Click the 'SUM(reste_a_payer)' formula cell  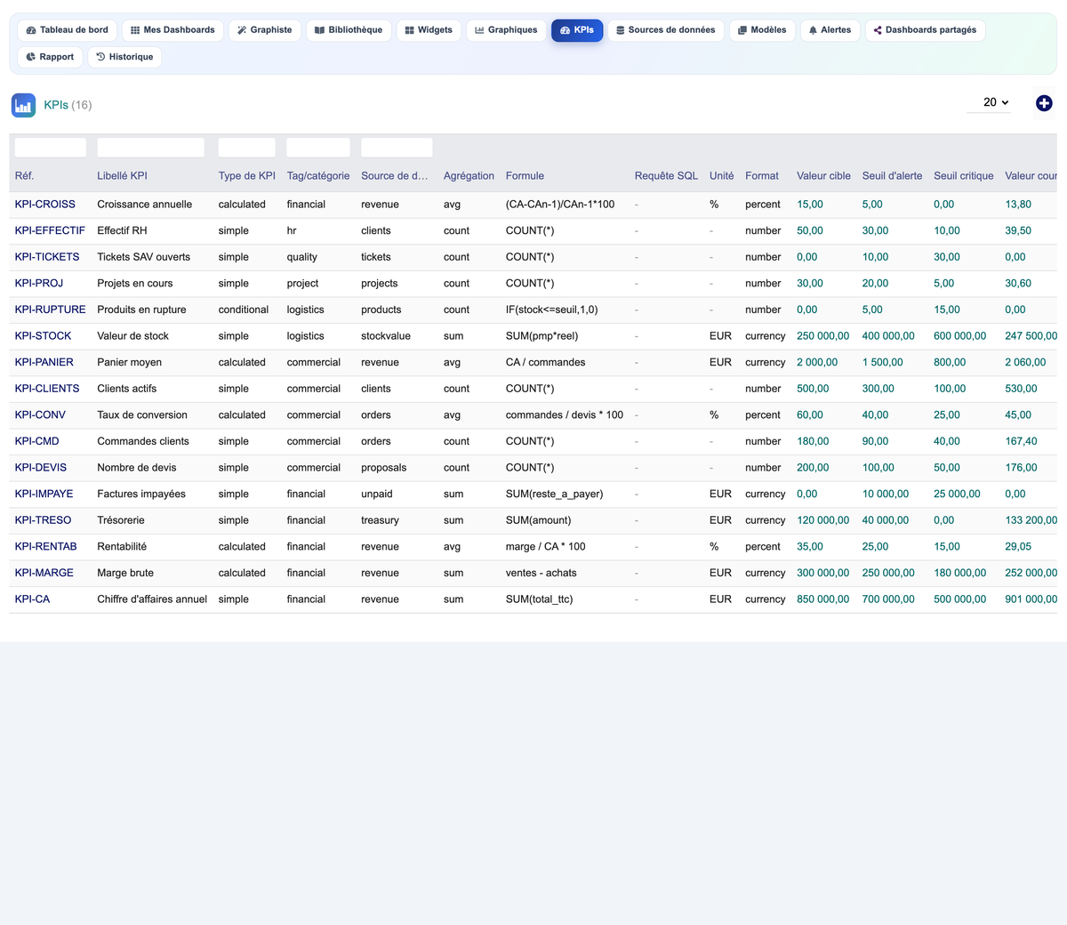pyautogui.click(x=554, y=495)
